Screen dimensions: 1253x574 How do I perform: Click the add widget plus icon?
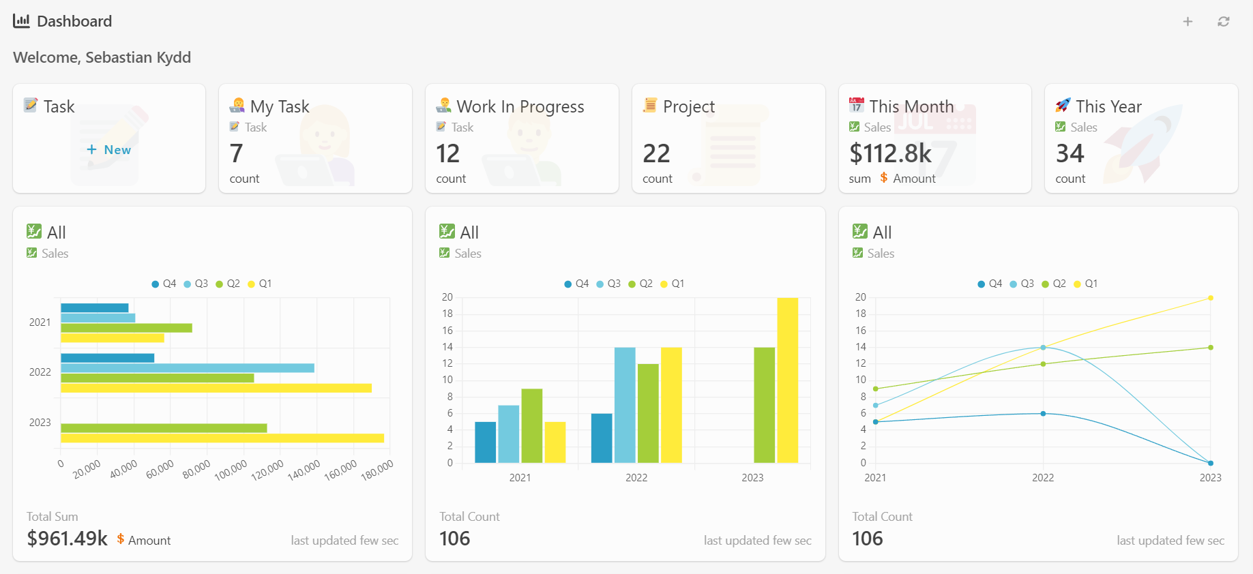[1188, 22]
